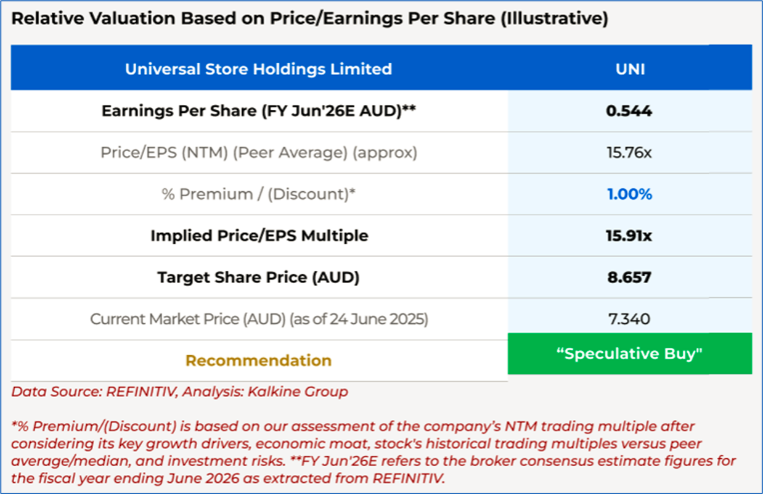Screen dimensions: 763x494
Task: Click the 15.91x implied multiple value
Action: click(x=629, y=236)
